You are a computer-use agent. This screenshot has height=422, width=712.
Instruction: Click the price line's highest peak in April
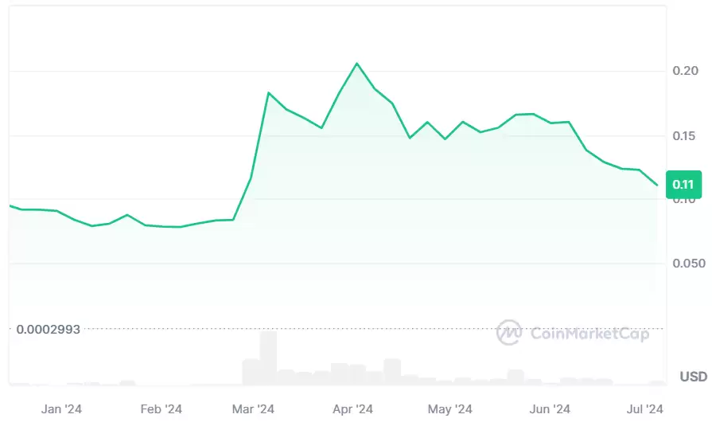(x=356, y=63)
